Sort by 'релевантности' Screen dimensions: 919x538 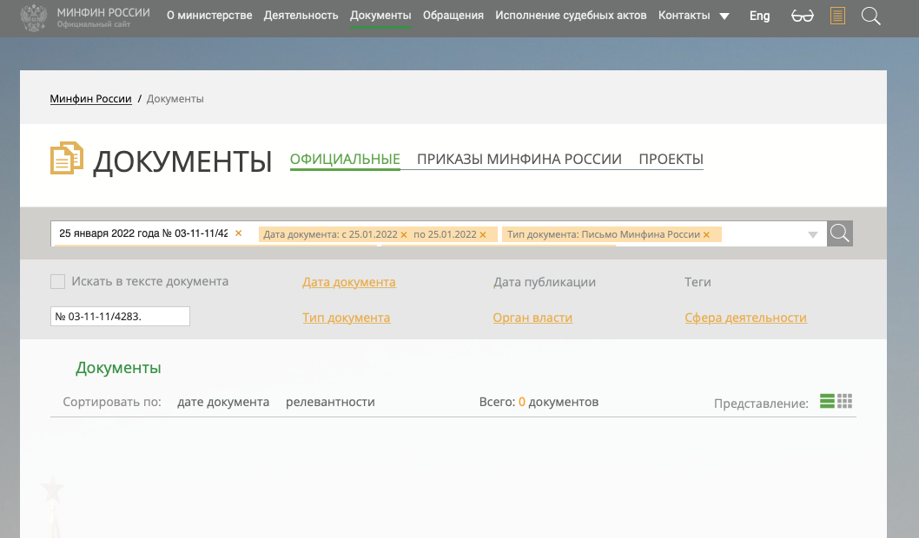coord(330,402)
